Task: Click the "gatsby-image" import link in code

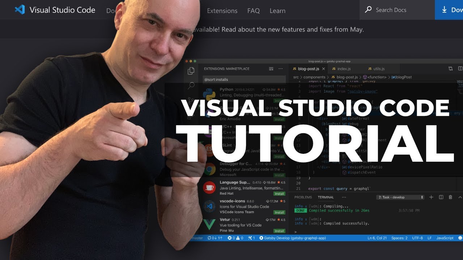Action: tap(362, 91)
